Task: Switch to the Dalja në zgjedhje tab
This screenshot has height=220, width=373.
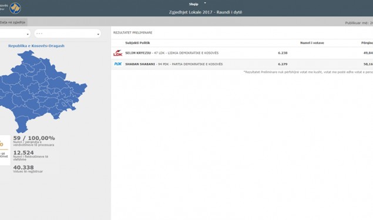Action: point(13,22)
